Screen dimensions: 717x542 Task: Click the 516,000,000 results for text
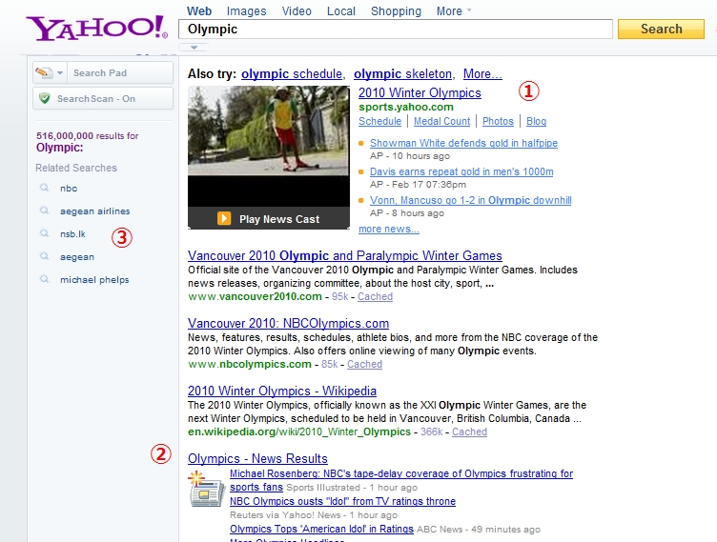point(88,135)
